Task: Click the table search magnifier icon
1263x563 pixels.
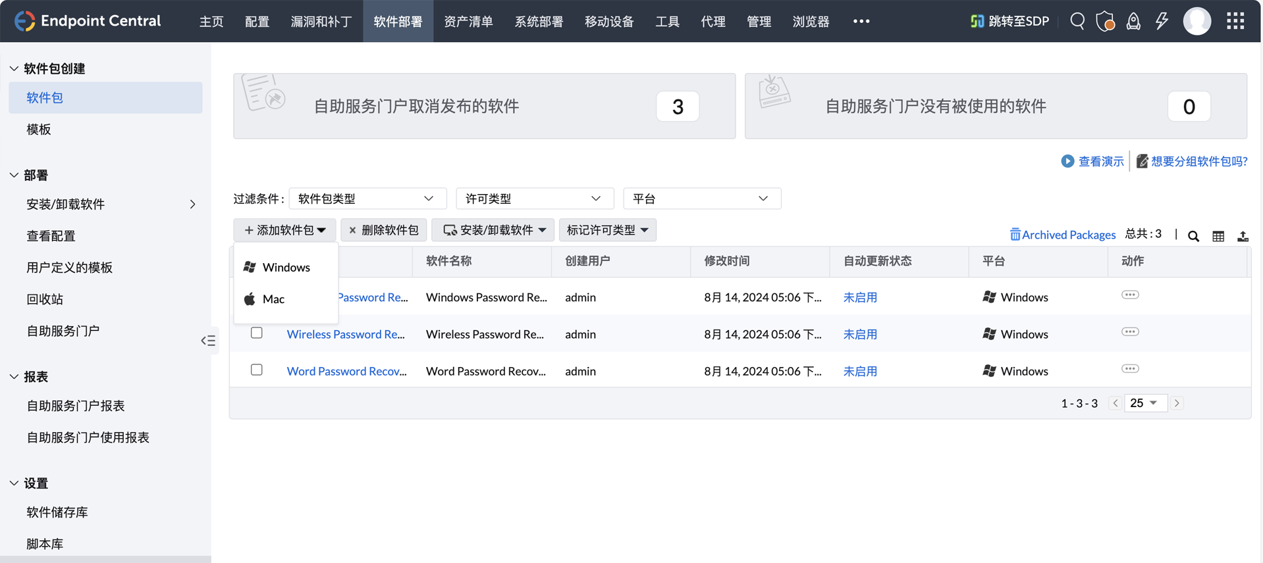Action: [1193, 236]
